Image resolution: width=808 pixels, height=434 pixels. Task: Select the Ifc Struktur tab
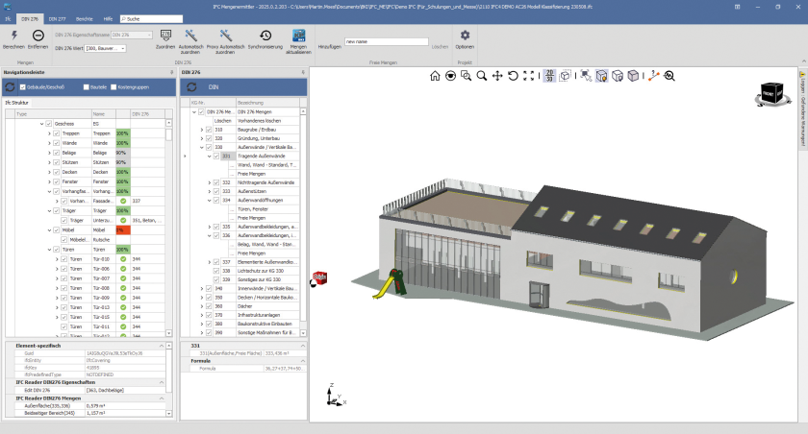(16, 103)
